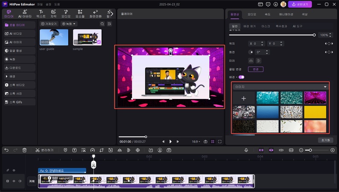The width and height of the screenshot is (339, 192).
Task: Adjust the X position stepper arrows
Action: 262,44
